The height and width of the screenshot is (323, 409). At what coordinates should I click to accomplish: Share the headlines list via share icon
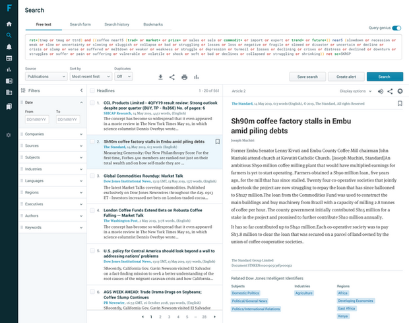(172, 77)
